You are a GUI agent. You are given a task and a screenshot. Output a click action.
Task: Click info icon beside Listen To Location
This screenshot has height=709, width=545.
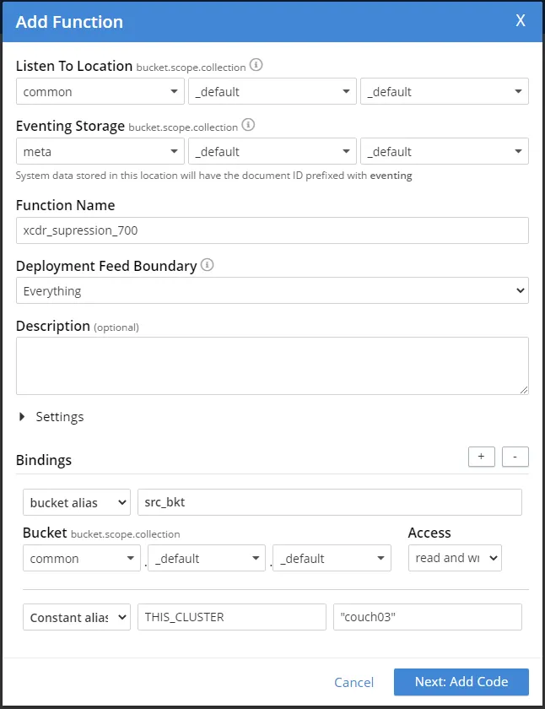click(x=256, y=65)
